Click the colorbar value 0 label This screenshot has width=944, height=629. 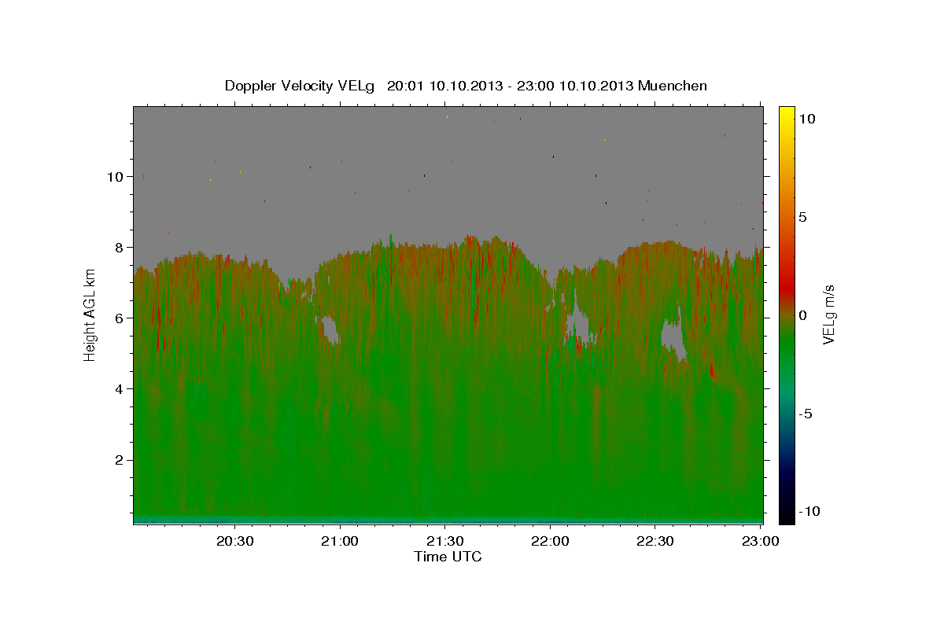802,315
